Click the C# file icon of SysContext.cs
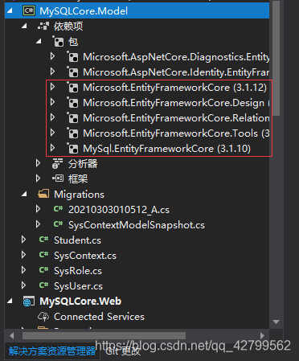The width and height of the screenshot is (299, 361). pos(43,255)
